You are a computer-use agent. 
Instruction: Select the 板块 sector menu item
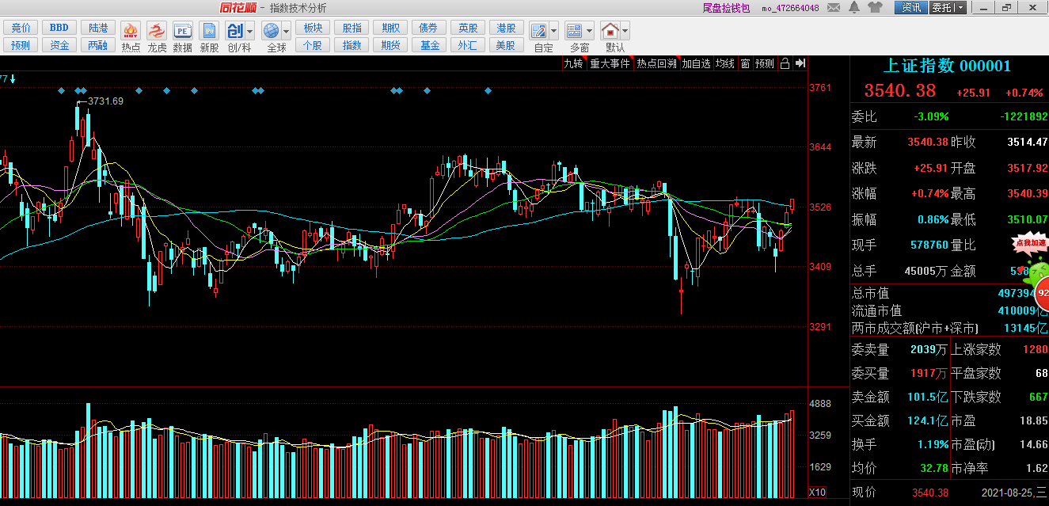(313, 28)
